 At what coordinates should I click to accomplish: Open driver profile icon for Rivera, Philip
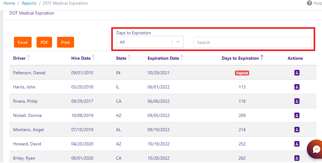tap(297, 101)
